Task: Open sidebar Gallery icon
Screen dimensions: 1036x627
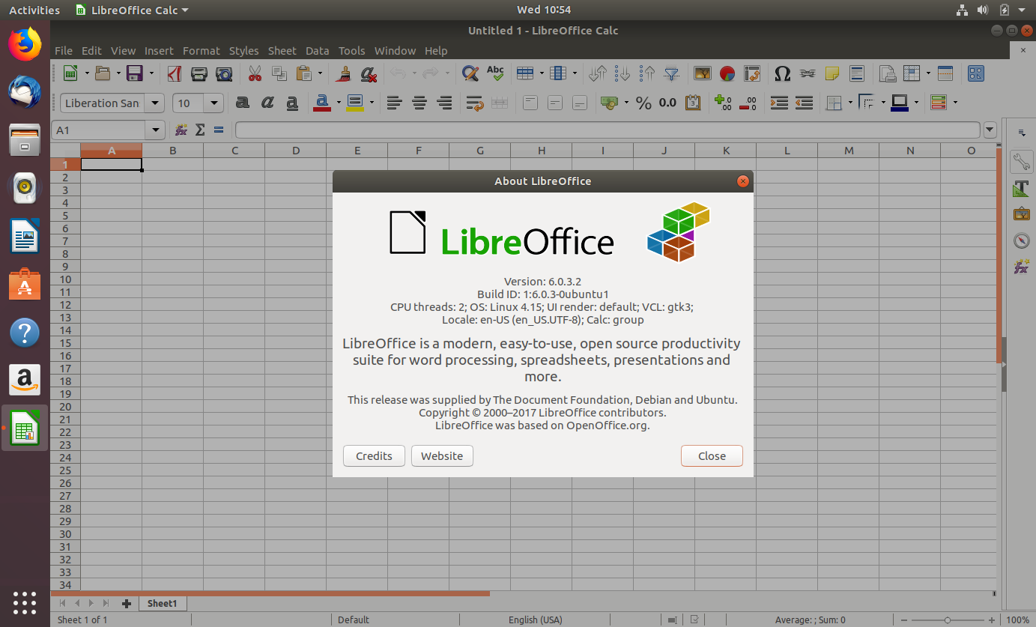Action: [x=1021, y=214]
